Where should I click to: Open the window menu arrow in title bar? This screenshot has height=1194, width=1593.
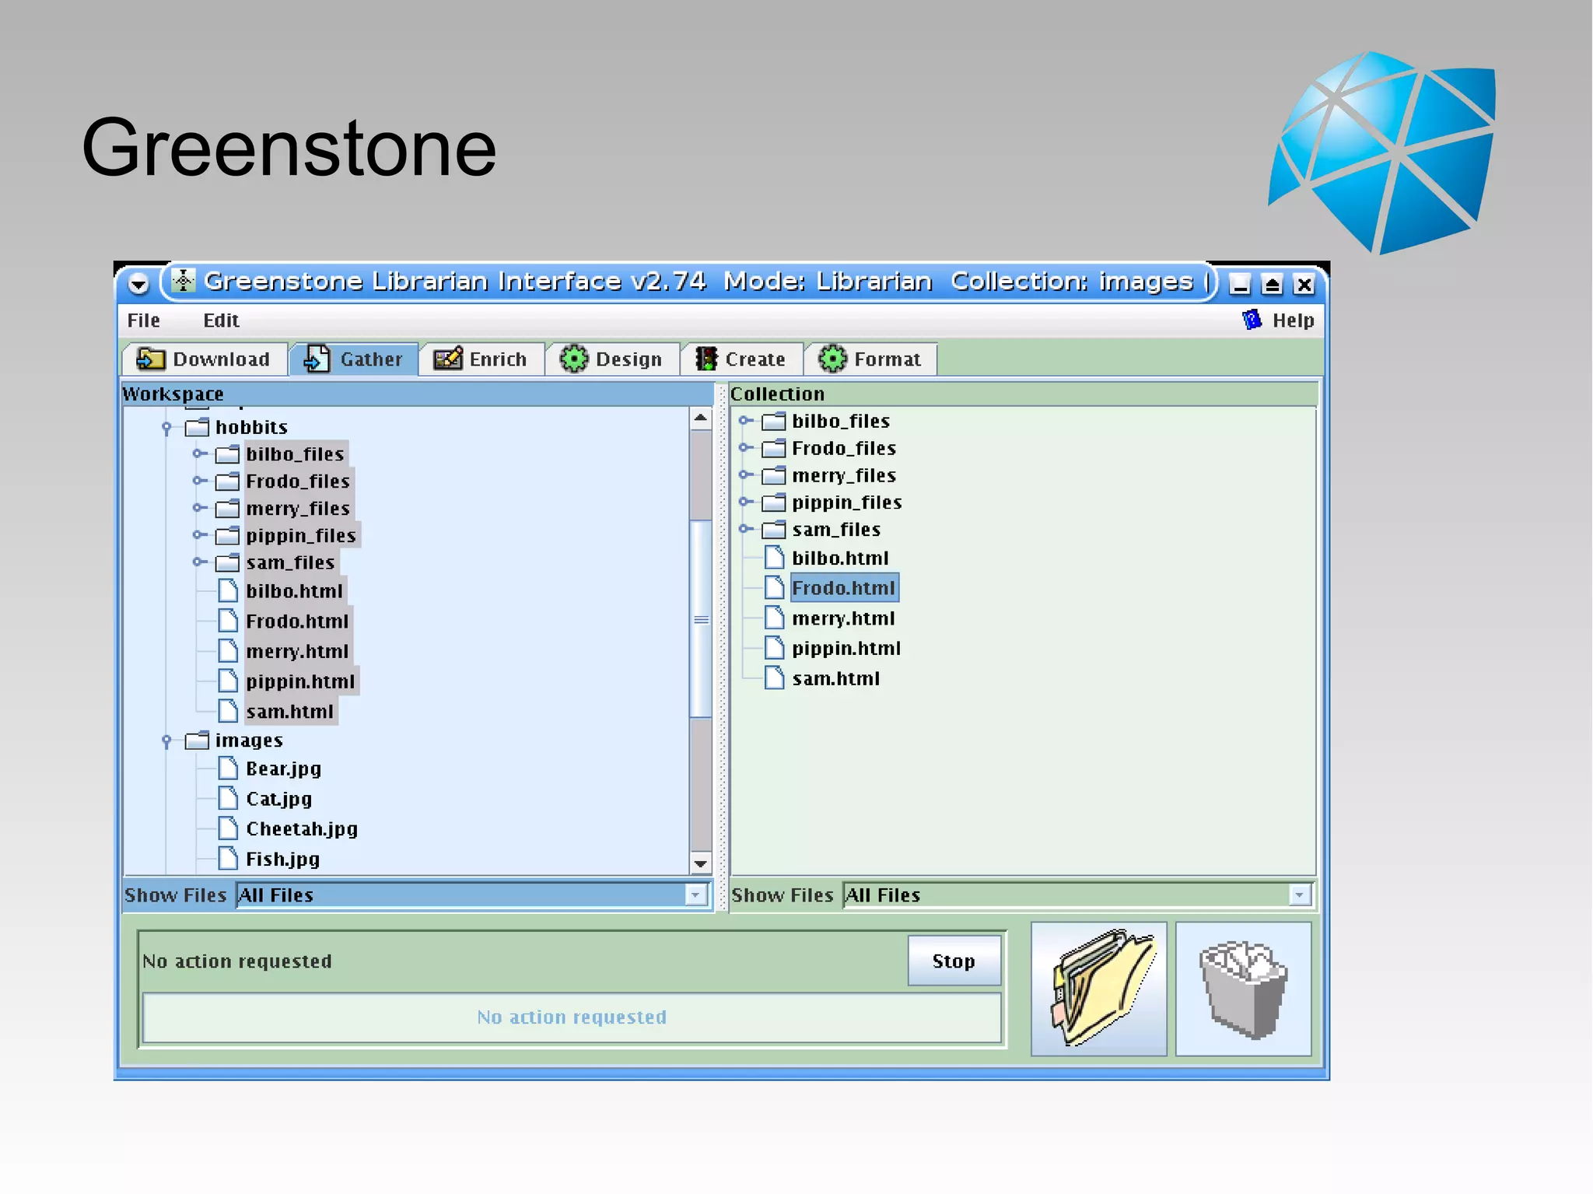tap(138, 284)
